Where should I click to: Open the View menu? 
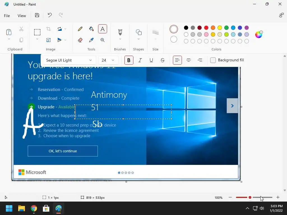pos(22,16)
